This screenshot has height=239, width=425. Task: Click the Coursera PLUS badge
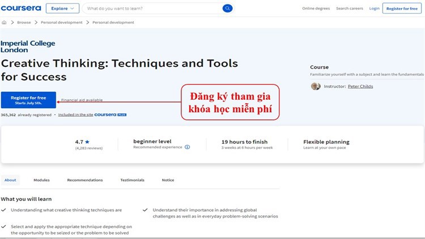click(110, 114)
